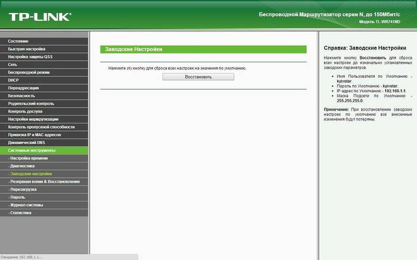Select the DHCP menu item
417x260 pixels.
(44, 80)
